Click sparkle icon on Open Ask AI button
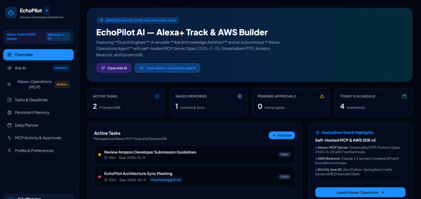This screenshot has width=421, height=199. pos(103,68)
